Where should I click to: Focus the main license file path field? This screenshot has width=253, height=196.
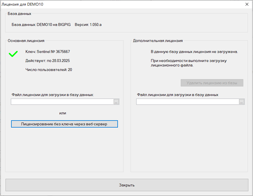pyautogui.click(x=63, y=102)
